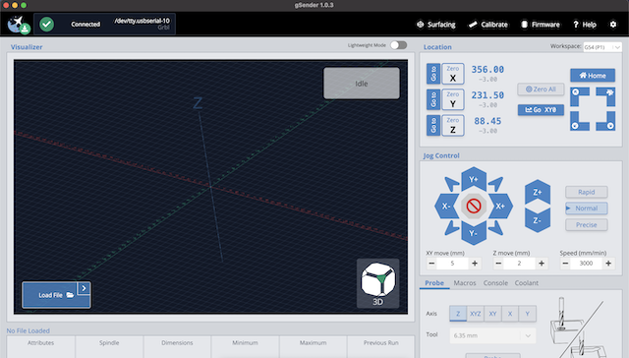The image size is (629, 358).
Task: Open the Surfacing tool
Action: point(436,25)
